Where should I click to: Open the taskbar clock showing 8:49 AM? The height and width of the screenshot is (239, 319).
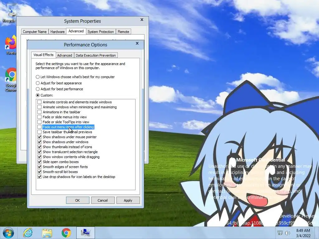pos(303,233)
